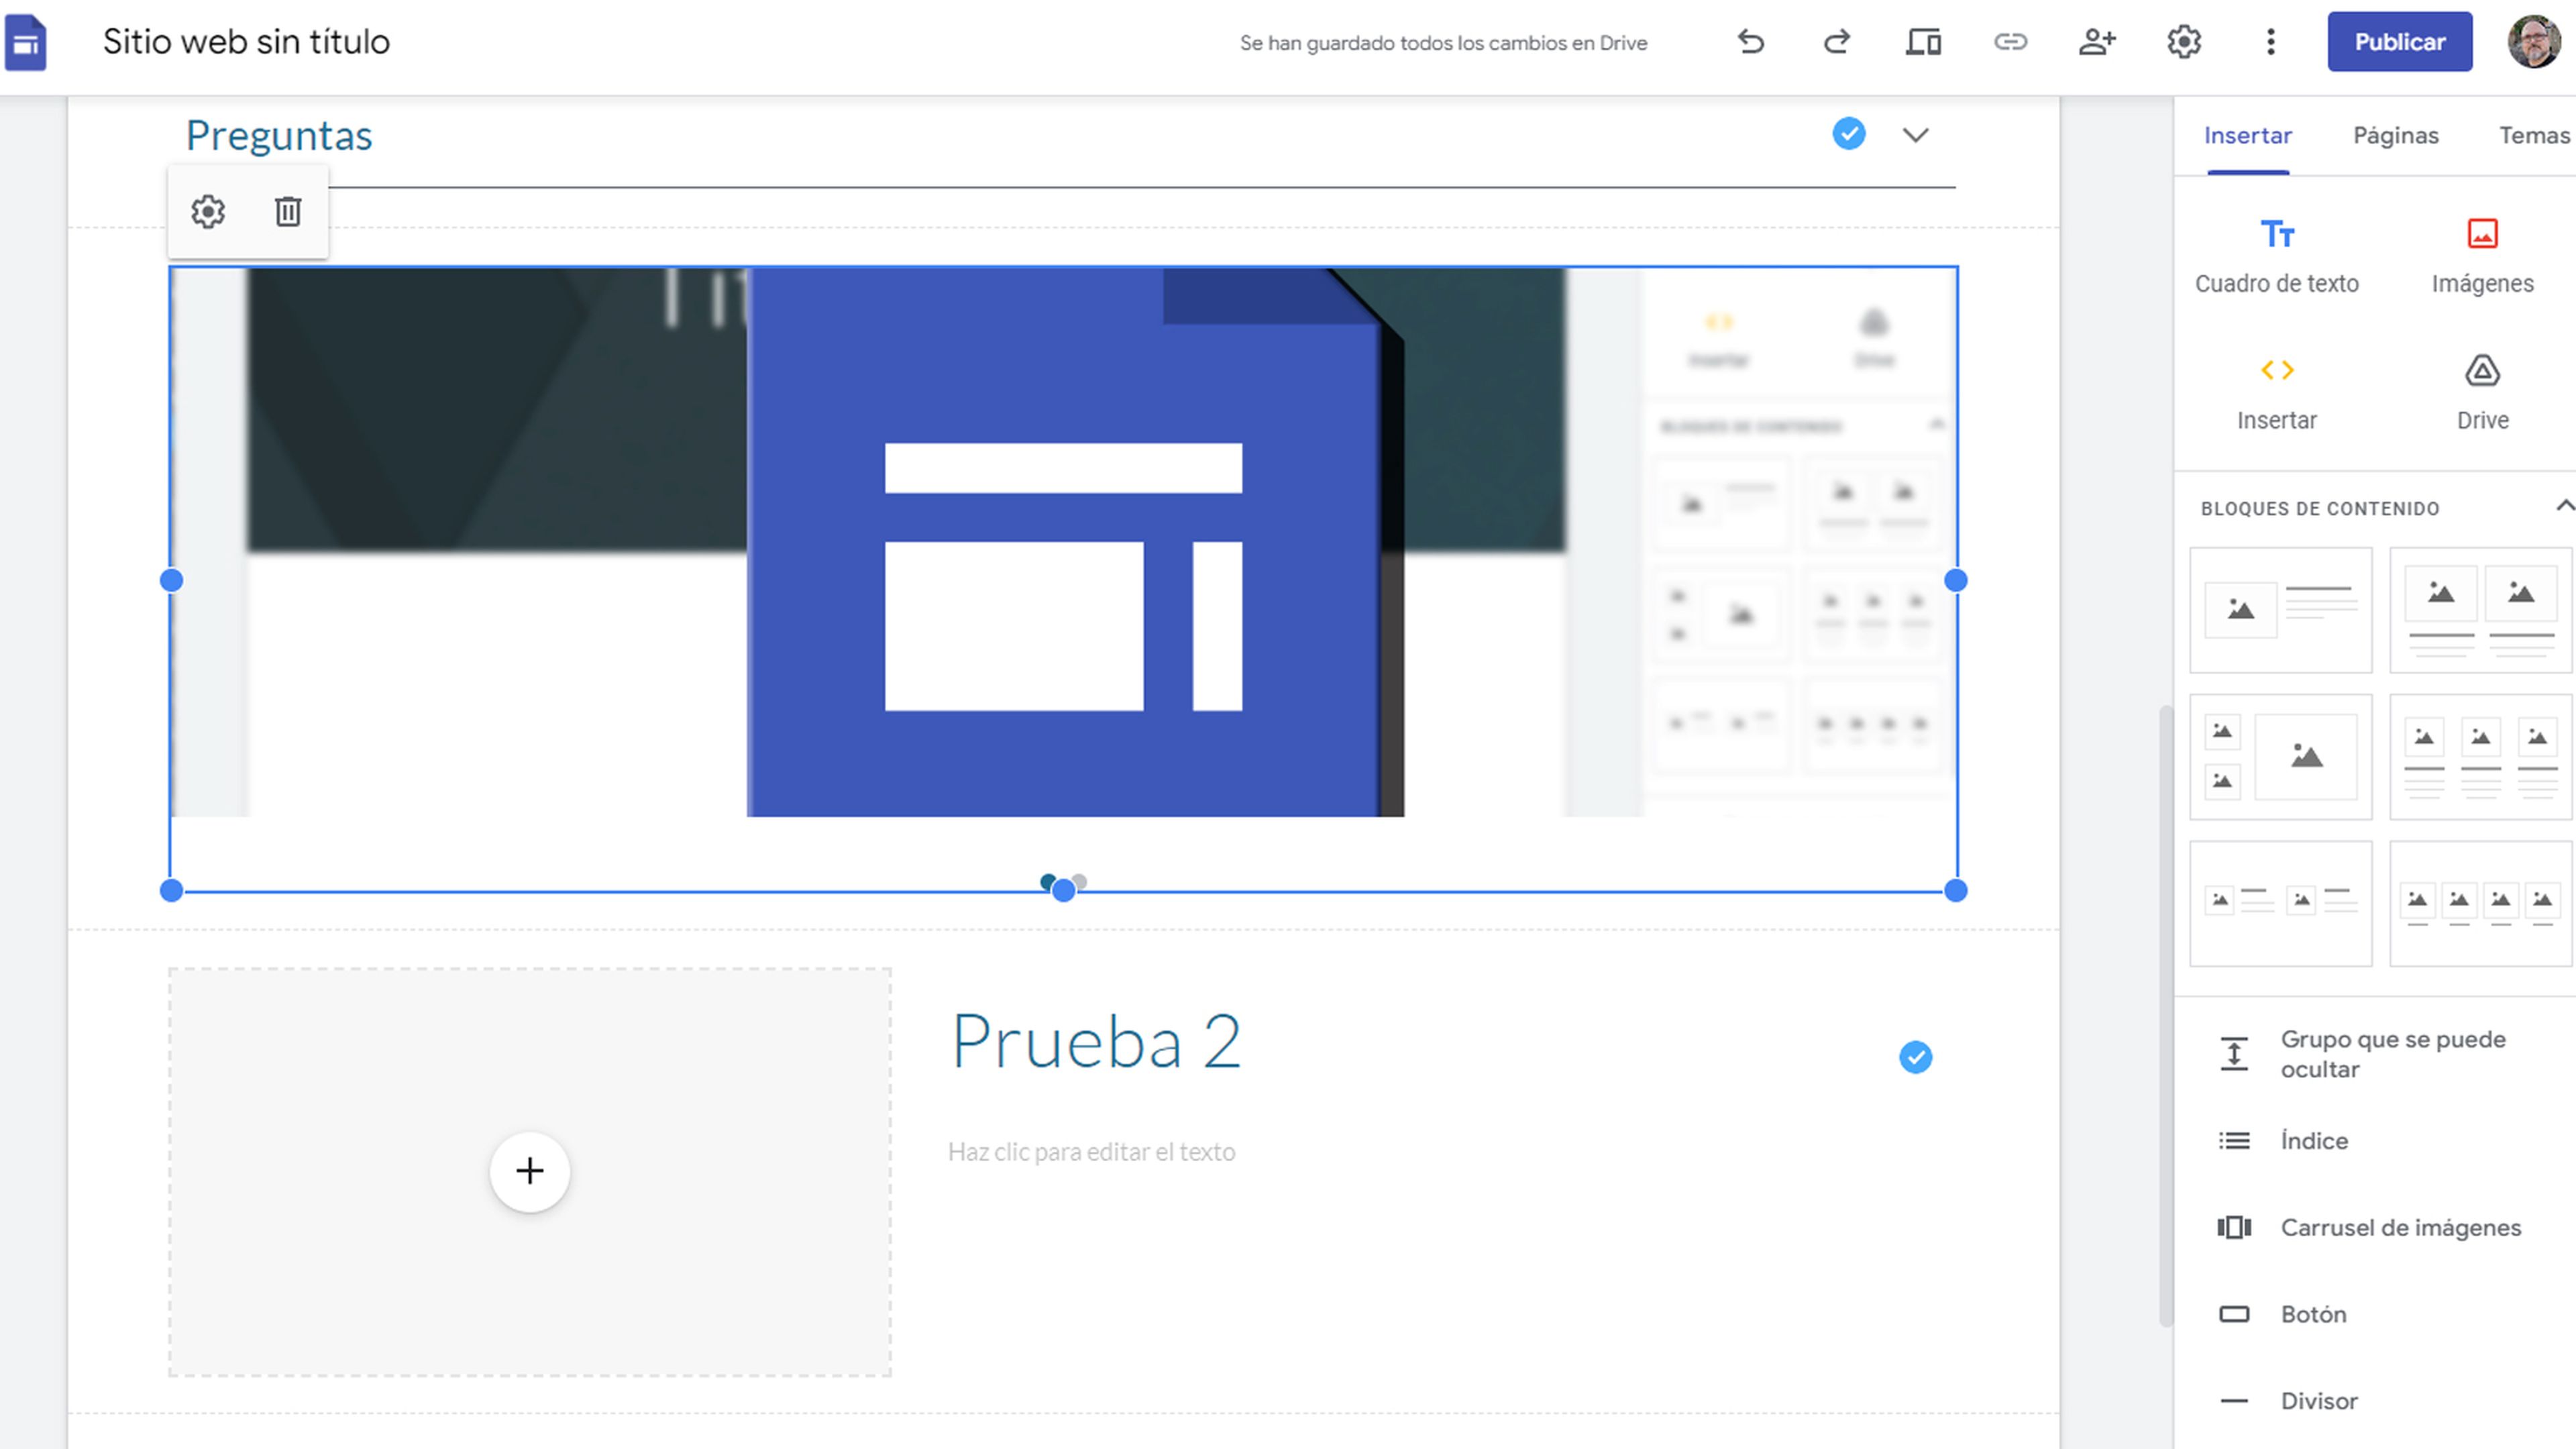Click the editor canvas vertical scrollbar
Image resolution: width=2576 pixels, height=1449 pixels.
point(2166,1015)
